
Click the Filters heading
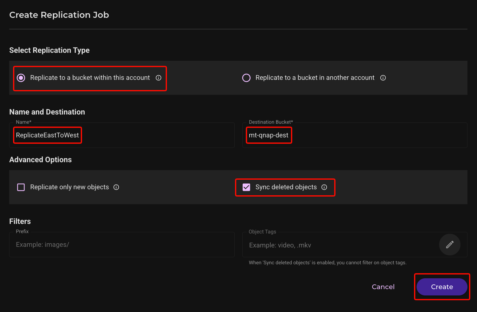(x=20, y=221)
